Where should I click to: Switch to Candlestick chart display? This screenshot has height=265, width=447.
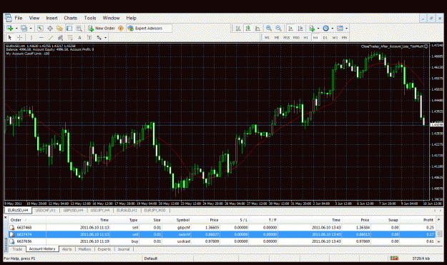(247, 28)
